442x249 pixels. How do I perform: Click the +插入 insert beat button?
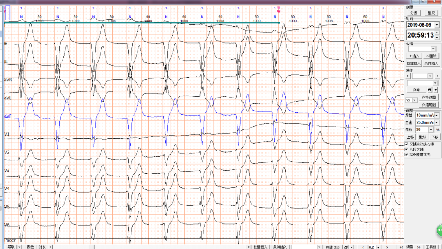414,56
